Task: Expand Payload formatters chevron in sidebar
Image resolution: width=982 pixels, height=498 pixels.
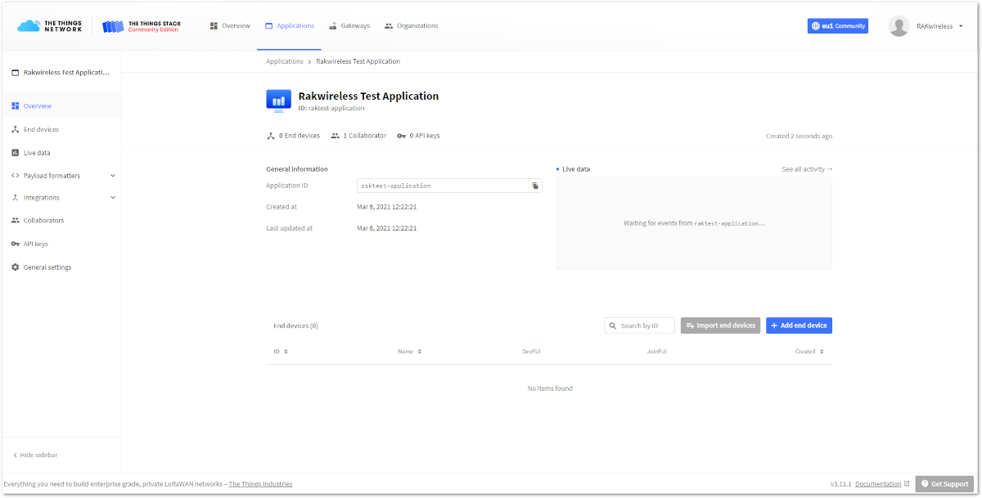Action: [x=113, y=176]
